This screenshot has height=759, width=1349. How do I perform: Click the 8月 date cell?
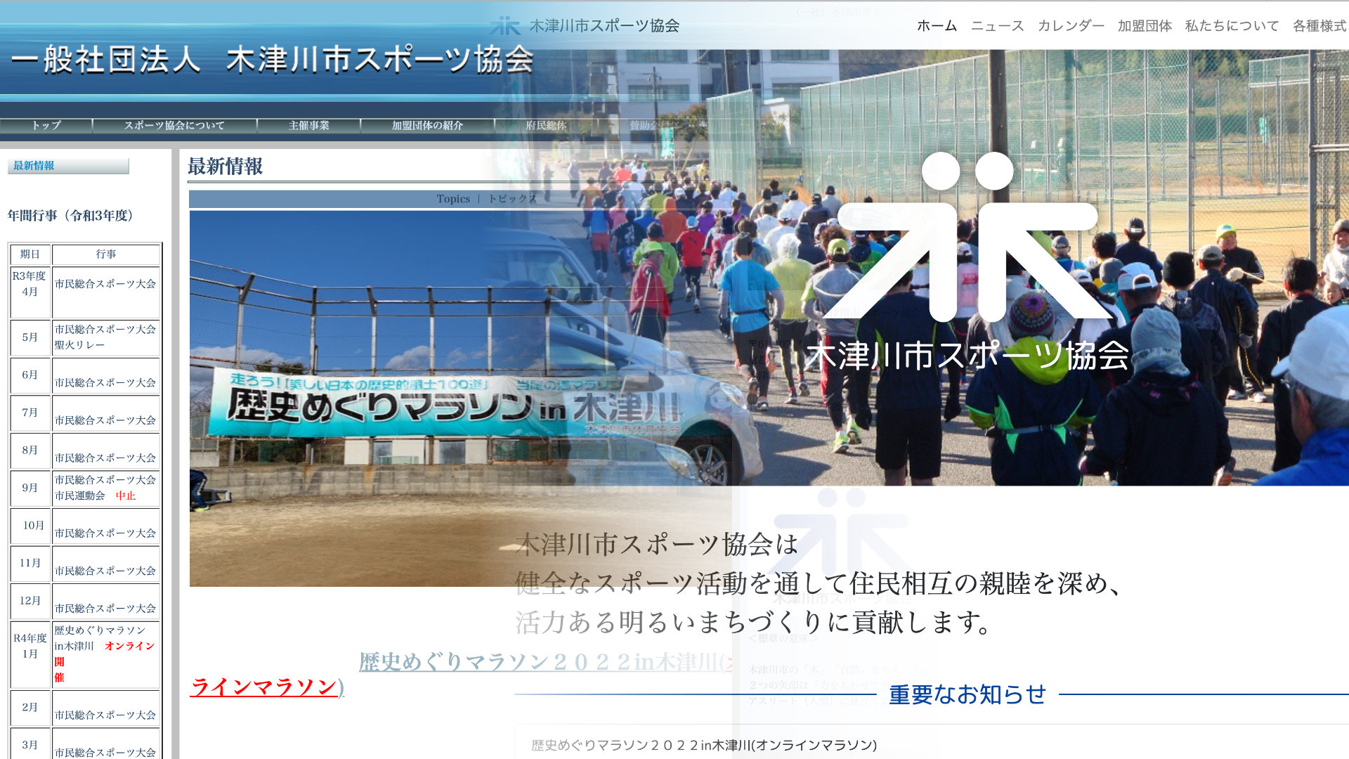click(x=30, y=450)
